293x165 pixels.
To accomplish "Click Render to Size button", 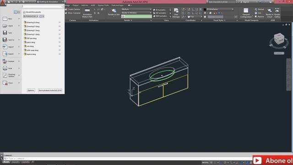I will pos(114,12).
